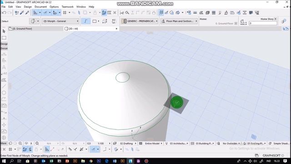
Task: Toggle the Grid Snap icon
Action: (65, 13)
